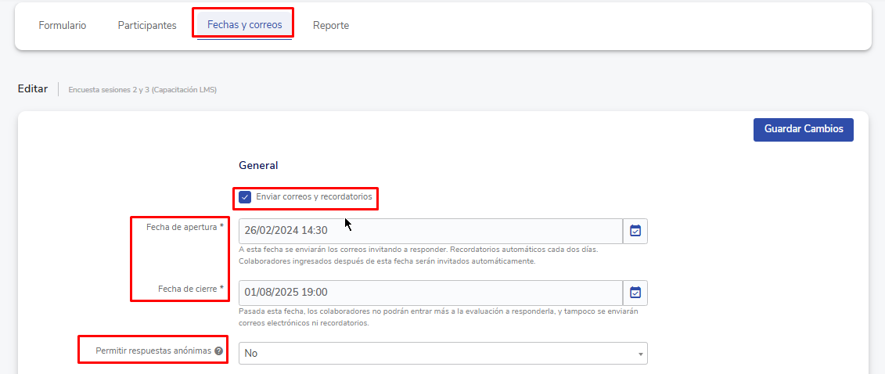This screenshot has height=374, width=885.
Task: Click the 'Encuesta sesiones 2 y 3' subtitle
Action: pos(142,90)
